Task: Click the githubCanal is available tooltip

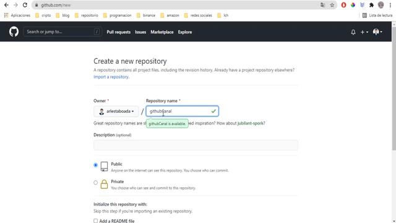Action: click(167, 124)
